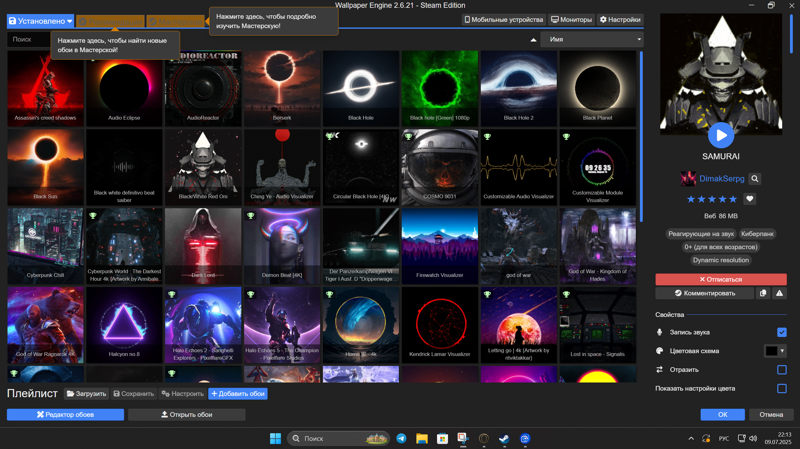Toggle the Отразить checkbox
This screenshot has height=449, width=800.
pyautogui.click(x=782, y=369)
